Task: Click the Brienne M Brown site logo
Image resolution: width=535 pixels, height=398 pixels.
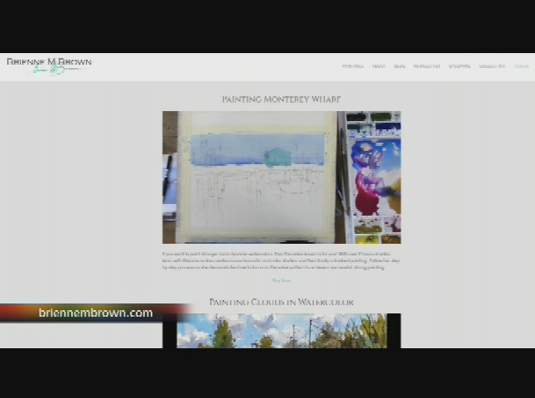Action: [49, 61]
